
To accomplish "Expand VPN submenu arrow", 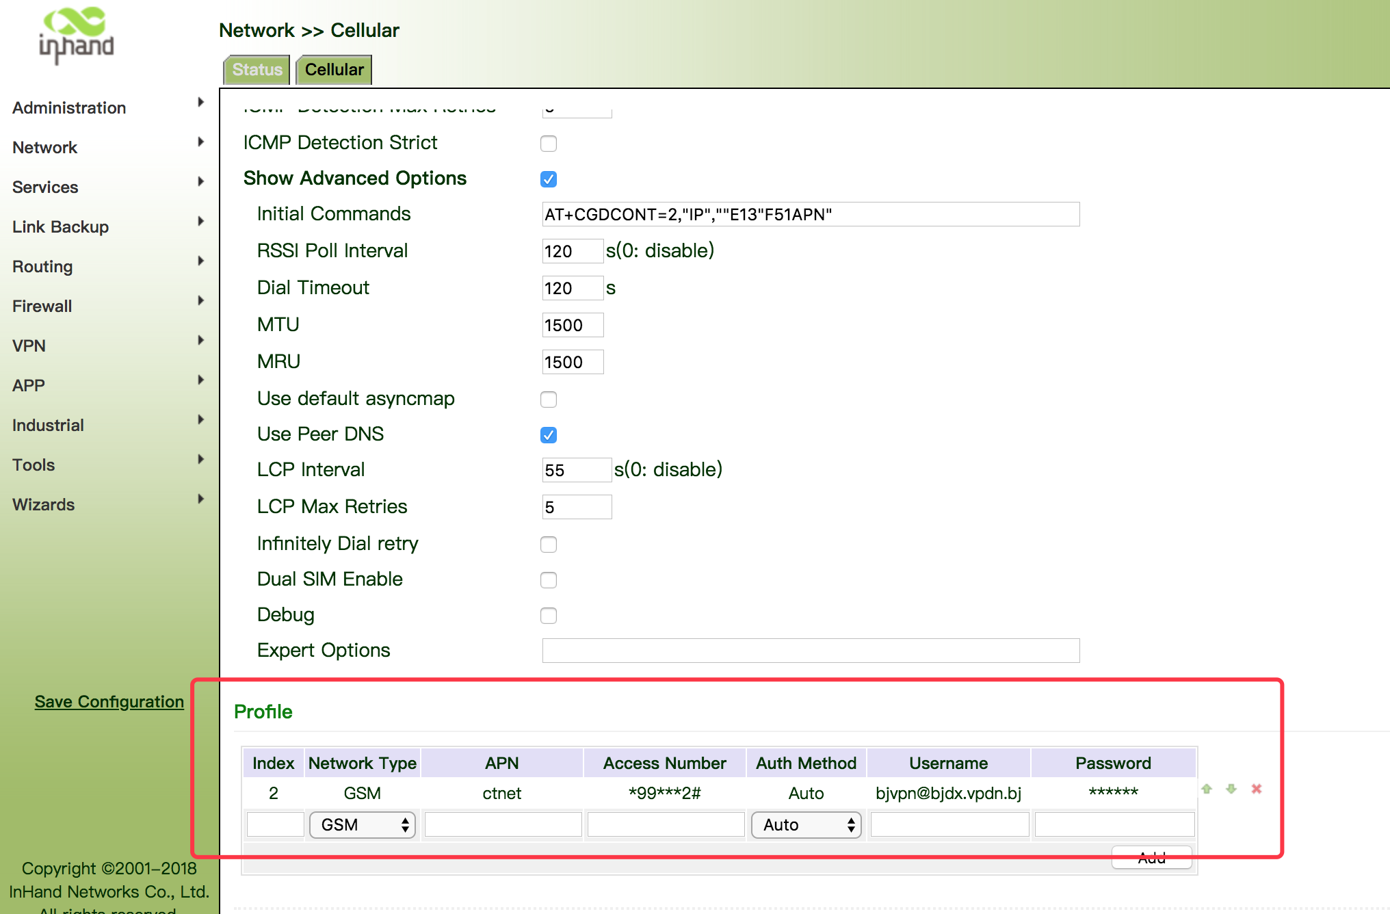I will pyautogui.click(x=200, y=341).
